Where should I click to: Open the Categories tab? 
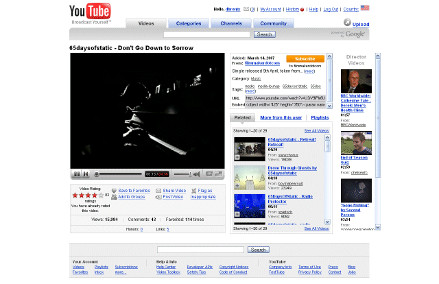(x=189, y=23)
